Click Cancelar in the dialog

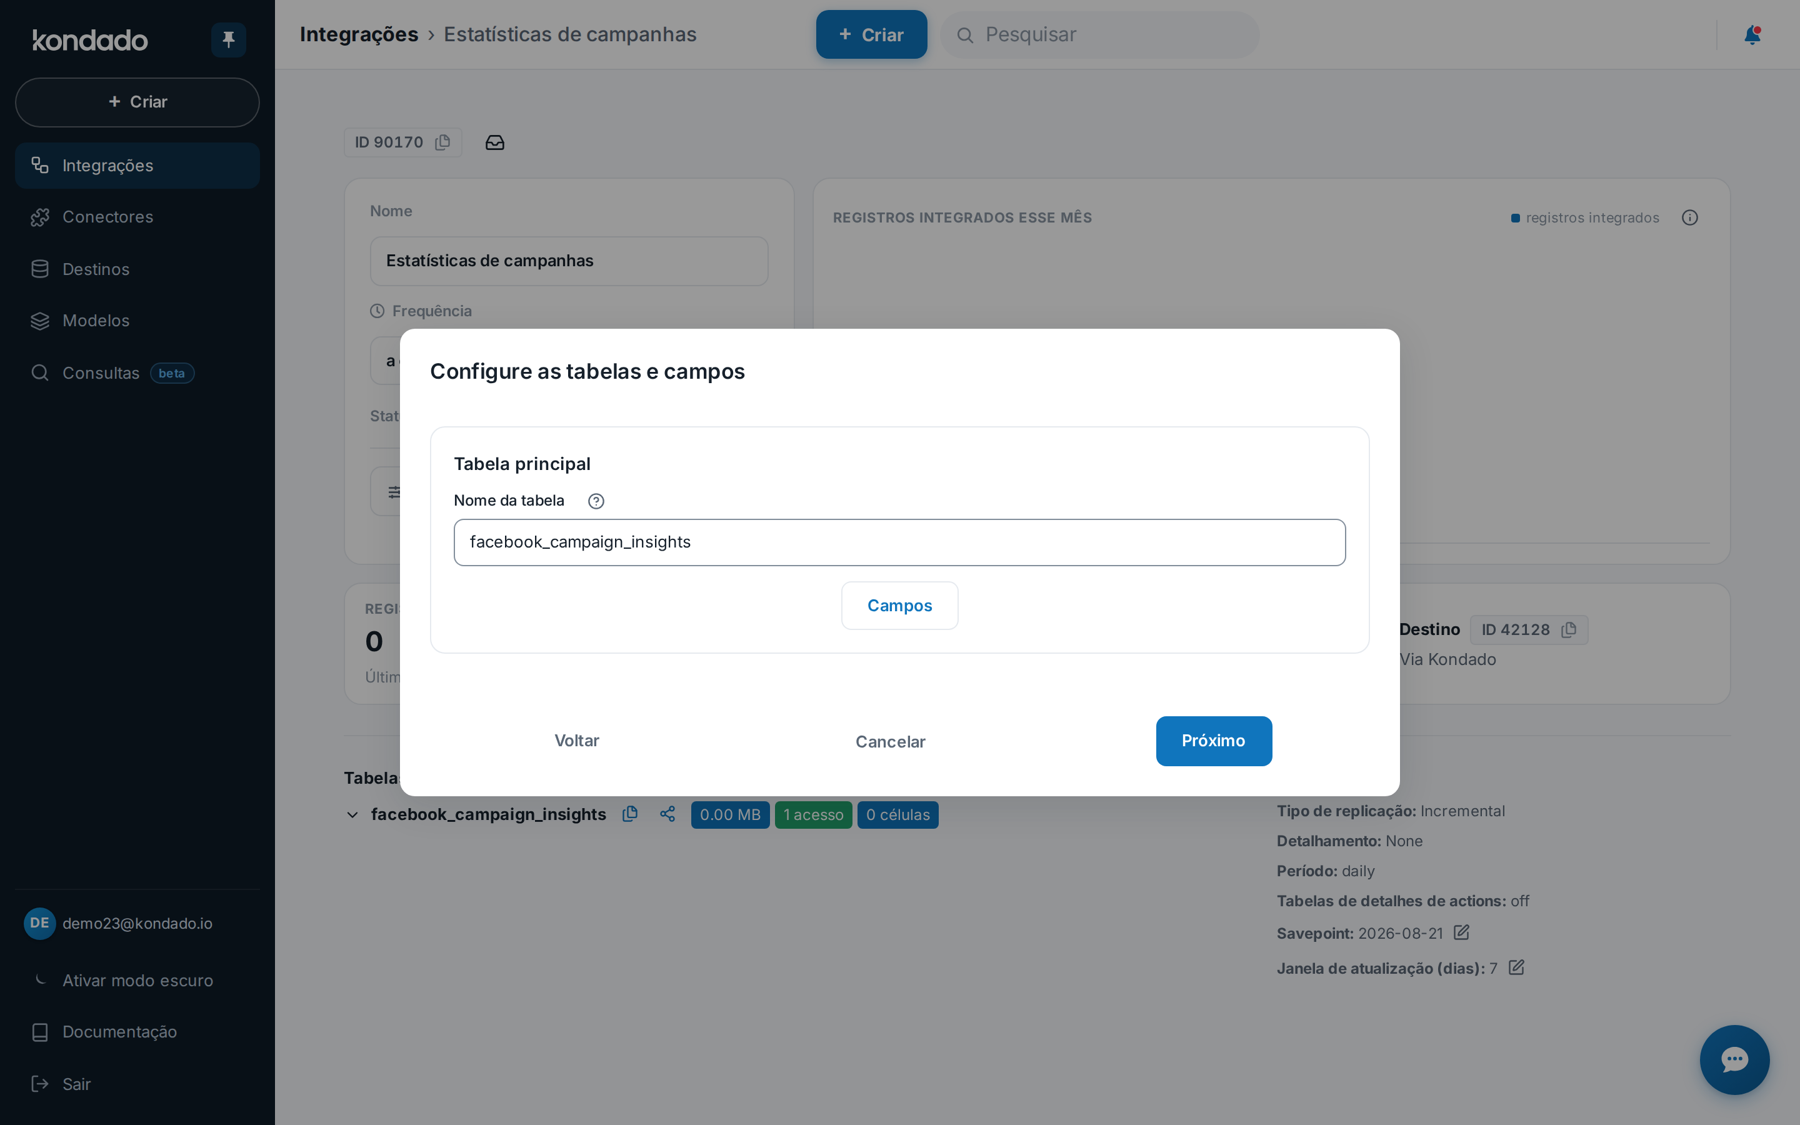[891, 742]
